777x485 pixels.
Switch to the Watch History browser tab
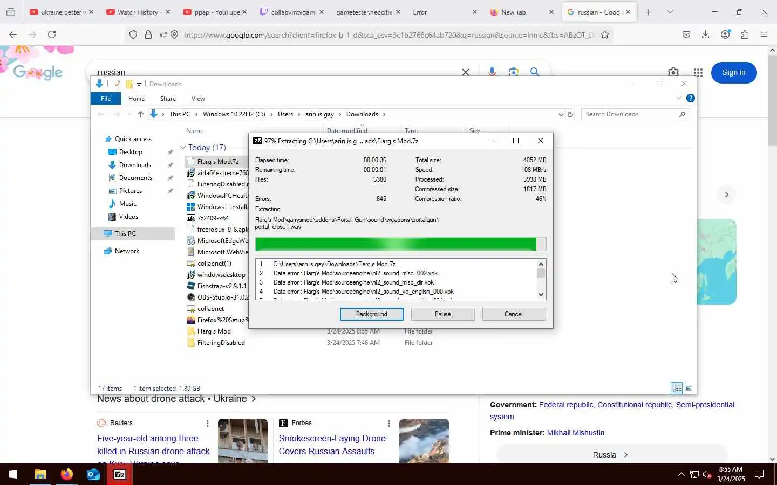click(x=138, y=12)
